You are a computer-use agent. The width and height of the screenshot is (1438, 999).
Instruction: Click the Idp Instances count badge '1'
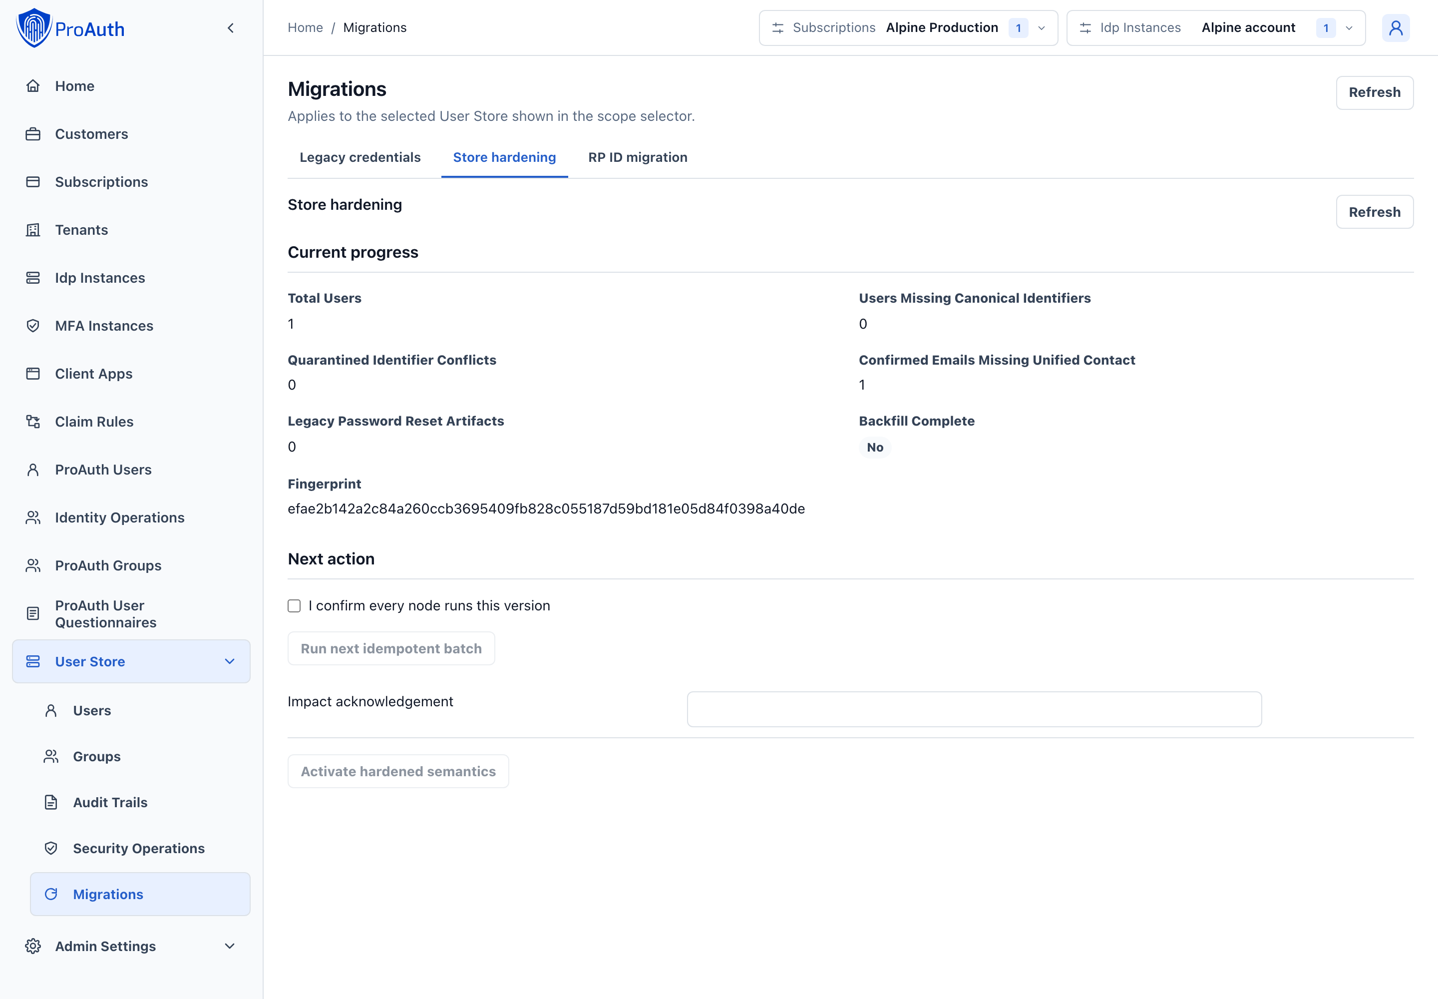(1325, 28)
